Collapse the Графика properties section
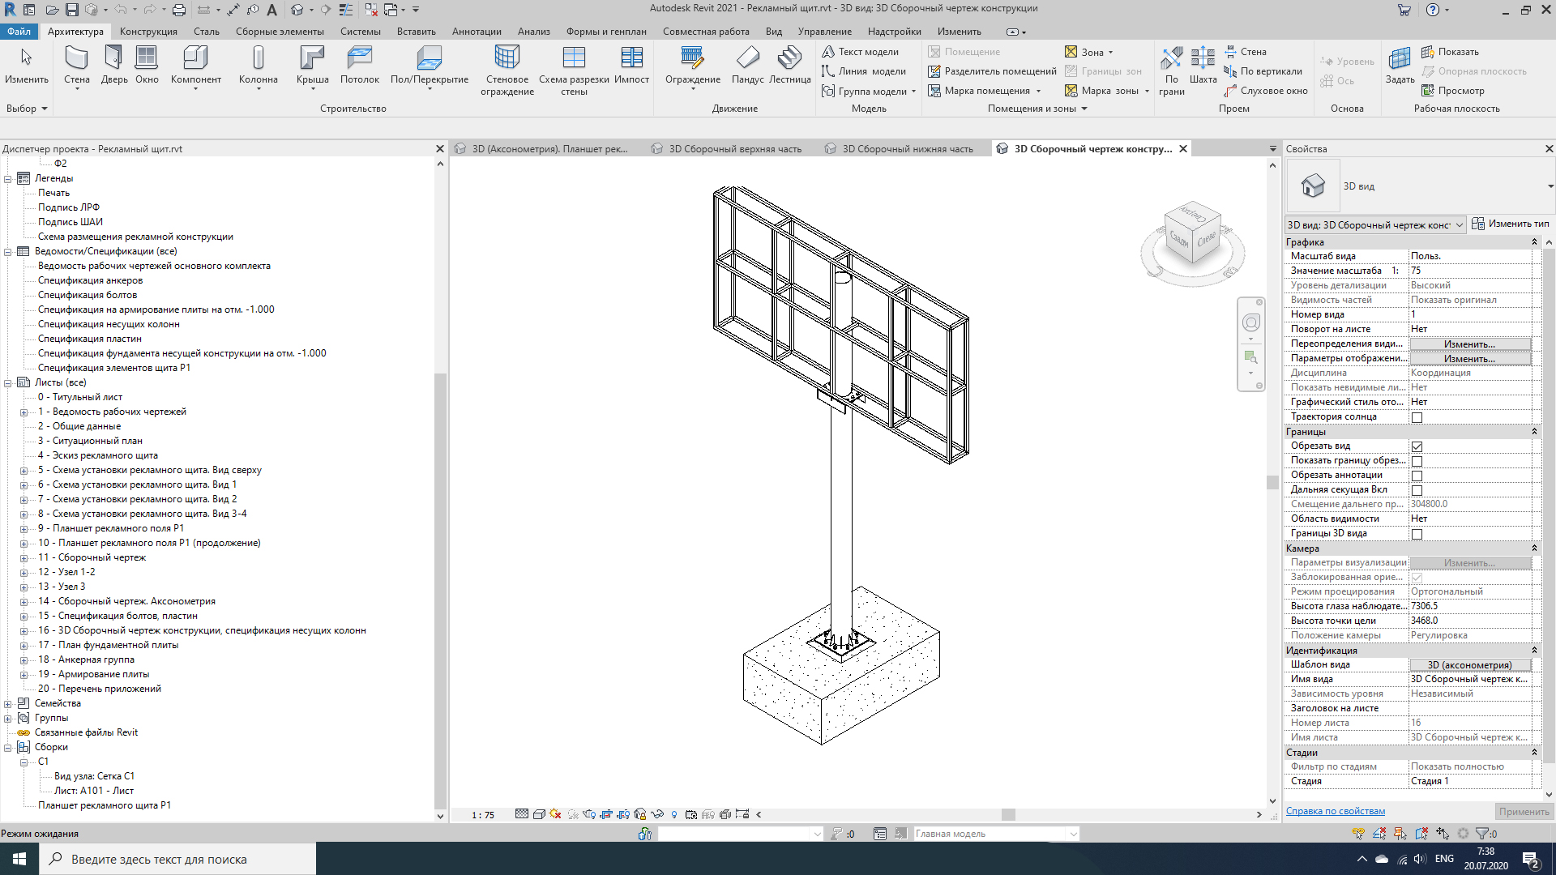The height and width of the screenshot is (875, 1556). click(1534, 242)
